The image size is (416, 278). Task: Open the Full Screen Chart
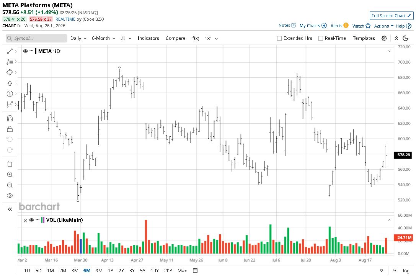[x=392, y=16]
